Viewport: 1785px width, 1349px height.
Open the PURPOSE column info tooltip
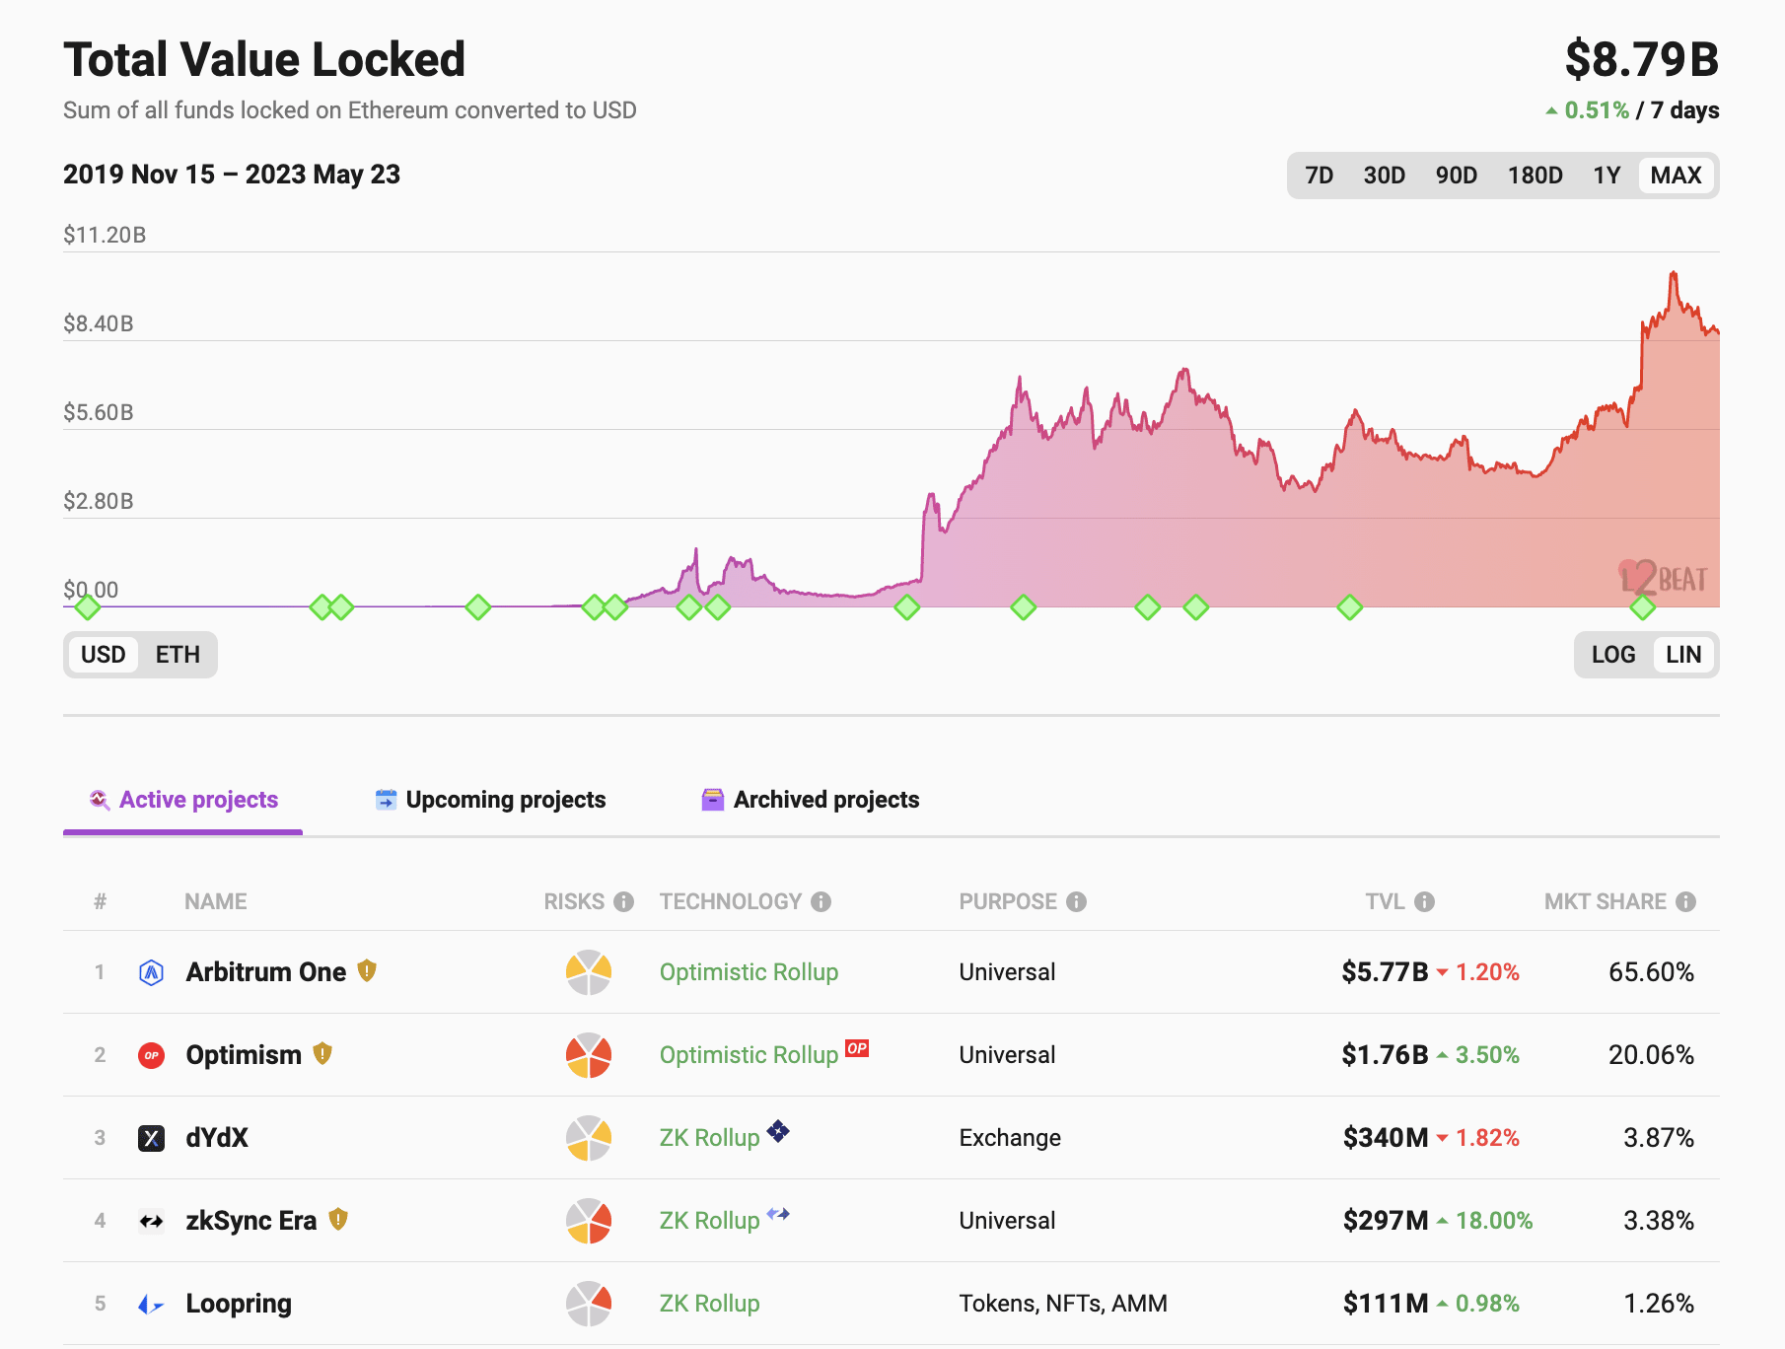point(1077,900)
